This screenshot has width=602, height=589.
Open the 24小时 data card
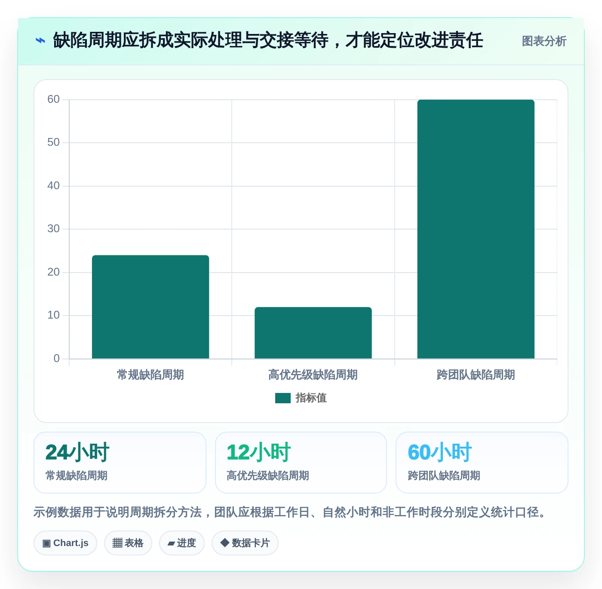[x=120, y=463]
